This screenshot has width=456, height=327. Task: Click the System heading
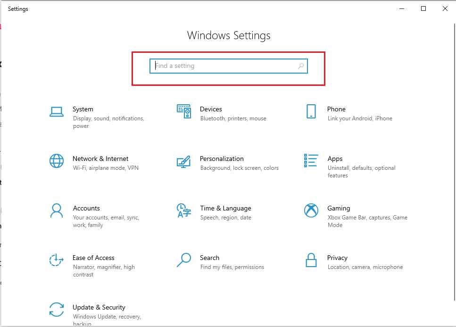83,109
